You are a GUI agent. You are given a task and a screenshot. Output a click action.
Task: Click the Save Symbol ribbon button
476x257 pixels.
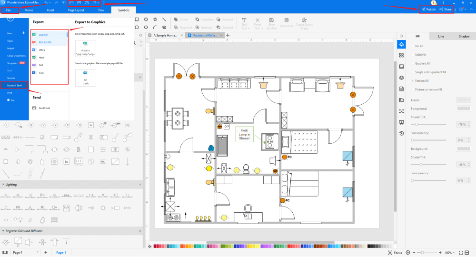271,24
